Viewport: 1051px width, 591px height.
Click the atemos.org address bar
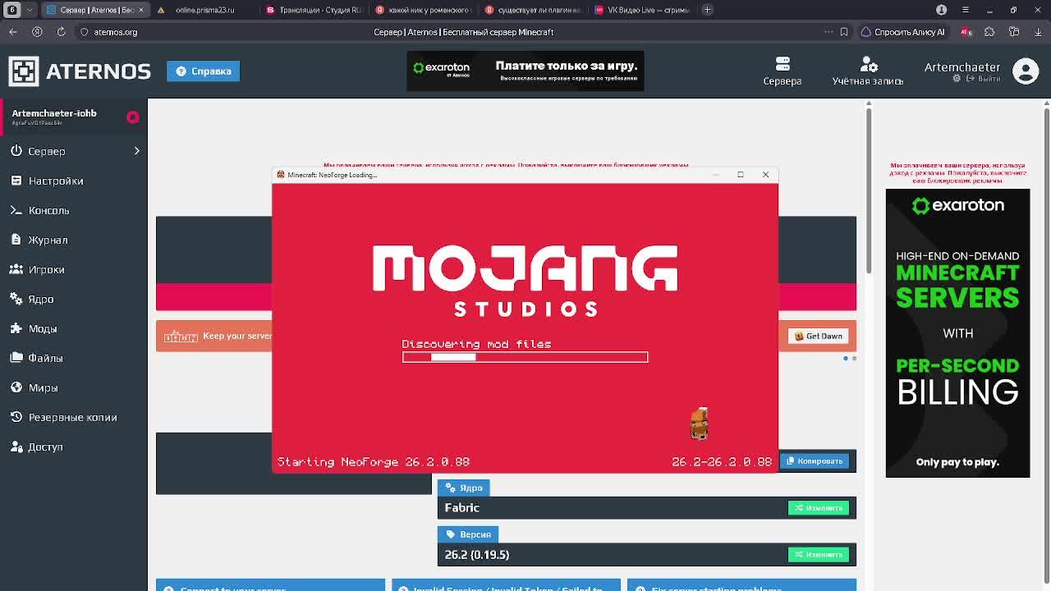pos(115,32)
